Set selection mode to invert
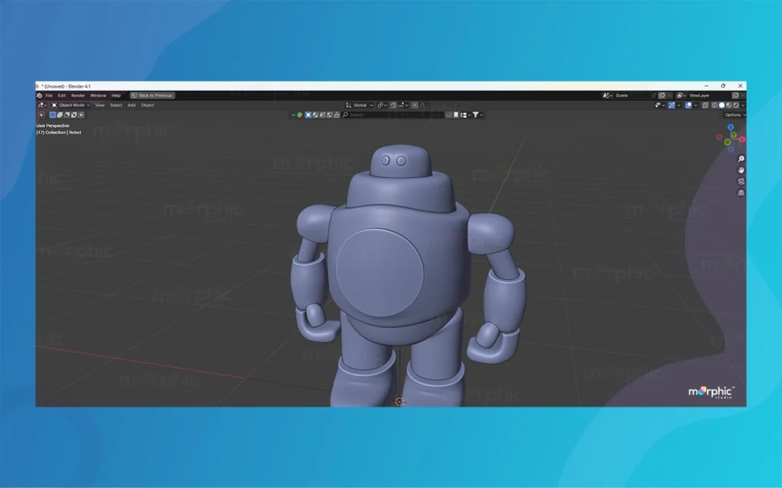 pyautogui.click(x=74, y=115)
